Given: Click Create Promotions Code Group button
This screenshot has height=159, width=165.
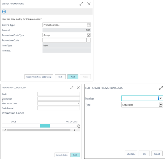Looking at the screenshot, I should coord(39,77).
